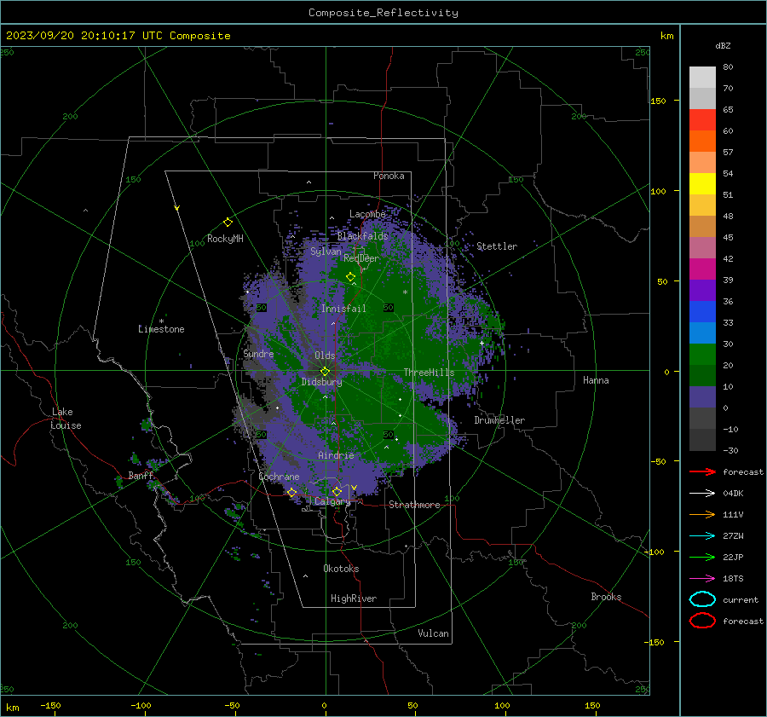Pick the purple 36-39 dBZ swatch
767x717 pixels.
tap(702, 290)
